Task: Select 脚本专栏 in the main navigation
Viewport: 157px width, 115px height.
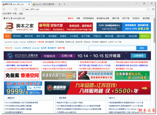Action: coord(29,36)
